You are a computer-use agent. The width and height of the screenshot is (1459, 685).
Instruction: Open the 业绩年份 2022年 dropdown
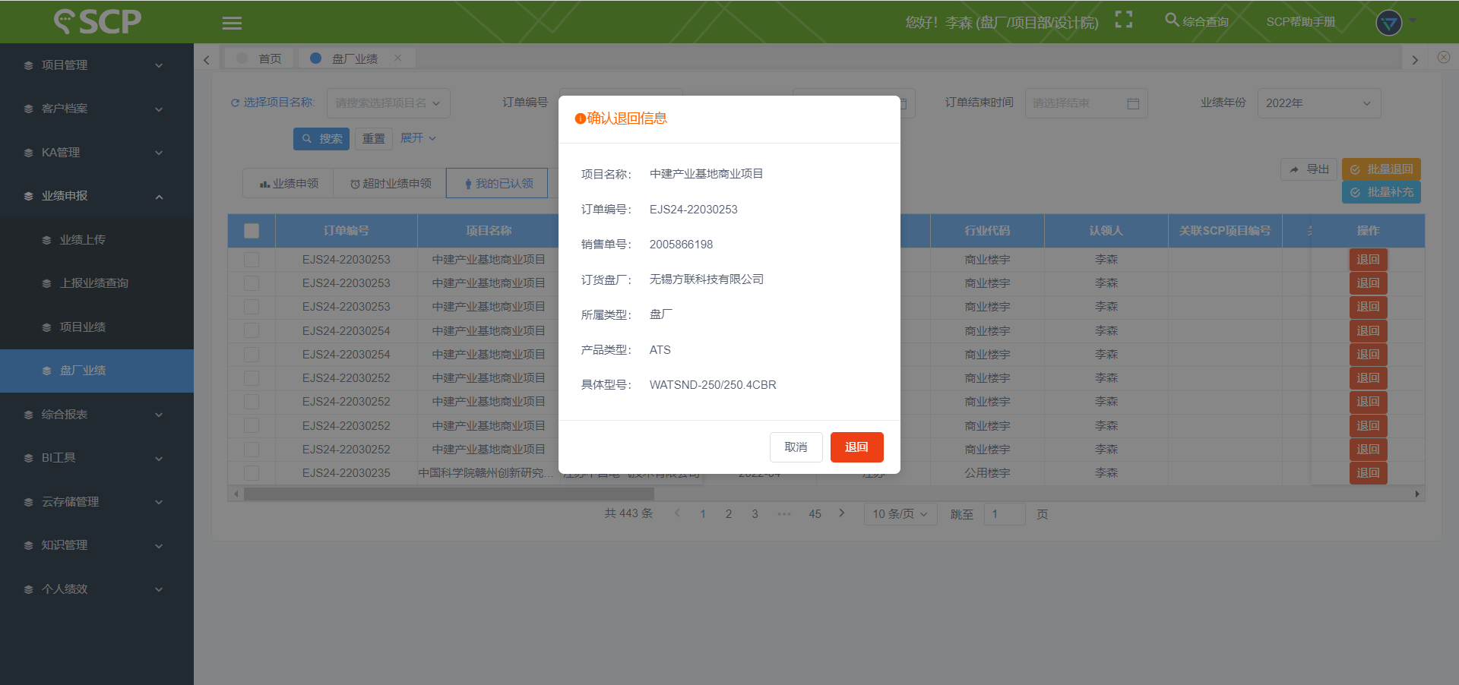pyautogui.click(x=1319, y=103)
